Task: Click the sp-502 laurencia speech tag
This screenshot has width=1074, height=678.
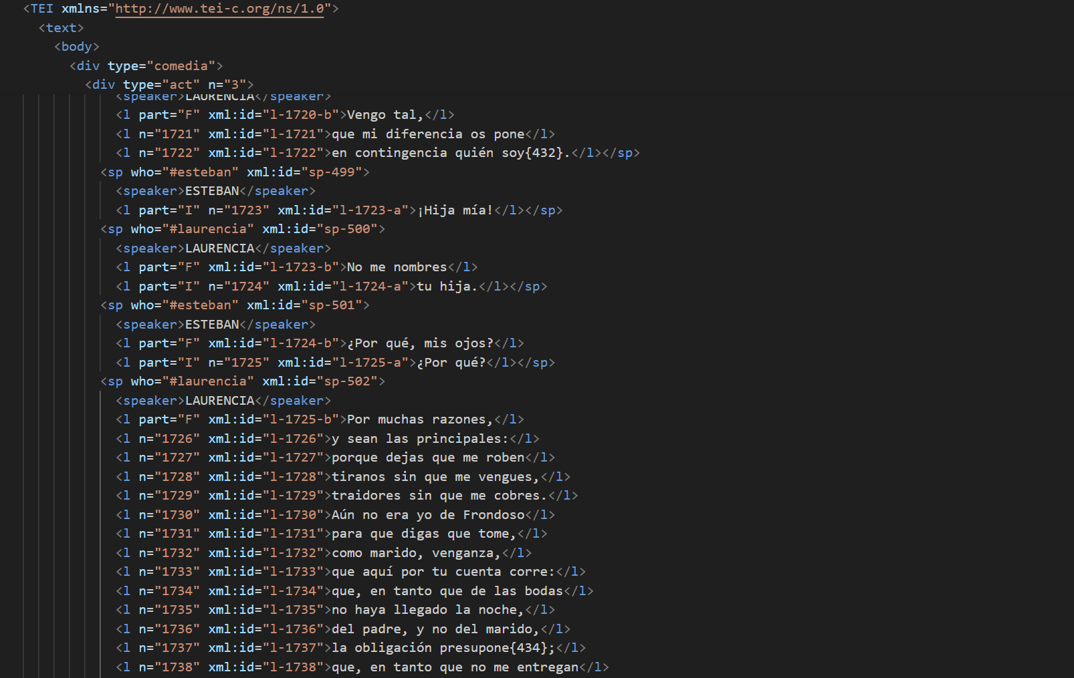Action: pyautogui.click(x=243, y=381)
